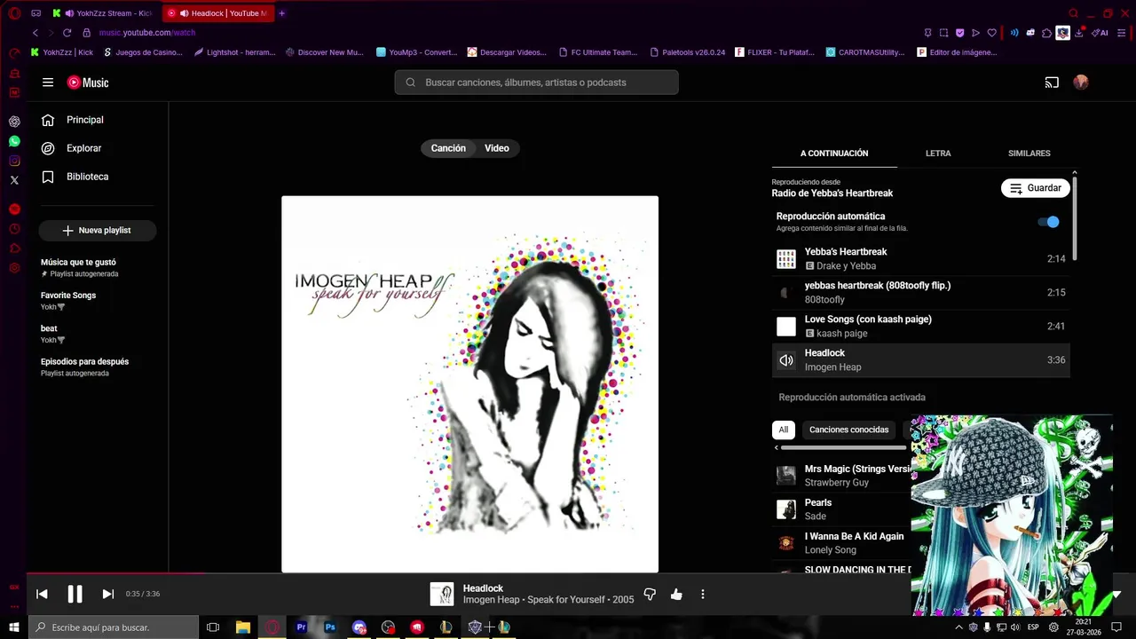The height and width of the screenshot is (639, 1136).
Task: Pause the current song
Action: click(75, 594)
